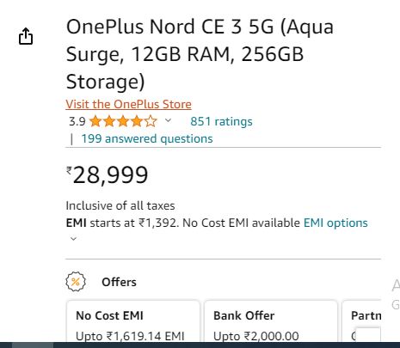400x348 pixels.
Task: Click the Offers percent badge icon
Action: [76, 282]
